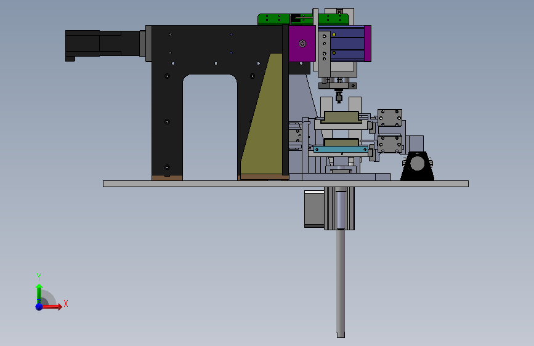Click the green Y axis arrow of the triad
This screenshot has height=346, width=534.
click(39, 293)
